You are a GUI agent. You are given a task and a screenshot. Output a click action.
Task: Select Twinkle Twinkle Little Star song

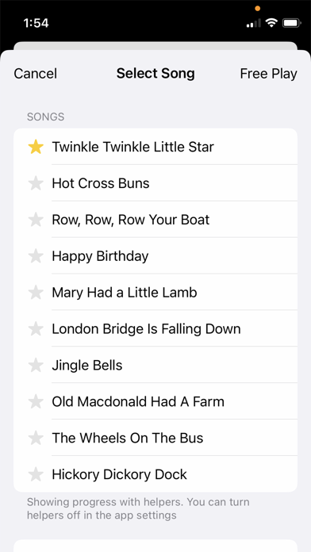155,147
